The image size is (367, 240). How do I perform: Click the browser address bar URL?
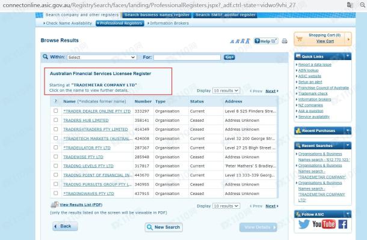(149, 5)
